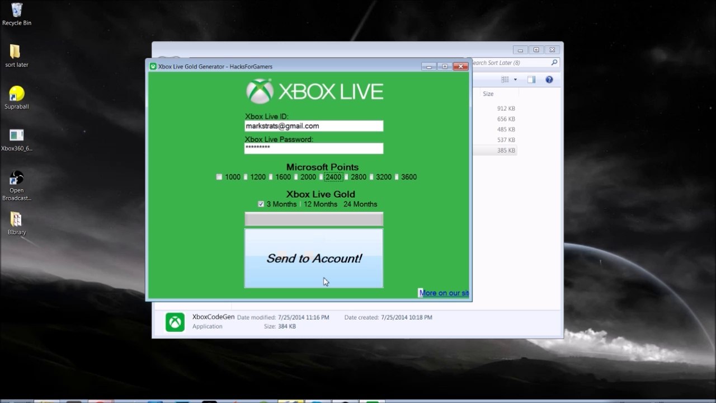Click the 'Xbox Live Gold Generator - HacksForGamers' title
Image resolution: width=716 pixels, height=403 pixels.
tap(215, 67)
